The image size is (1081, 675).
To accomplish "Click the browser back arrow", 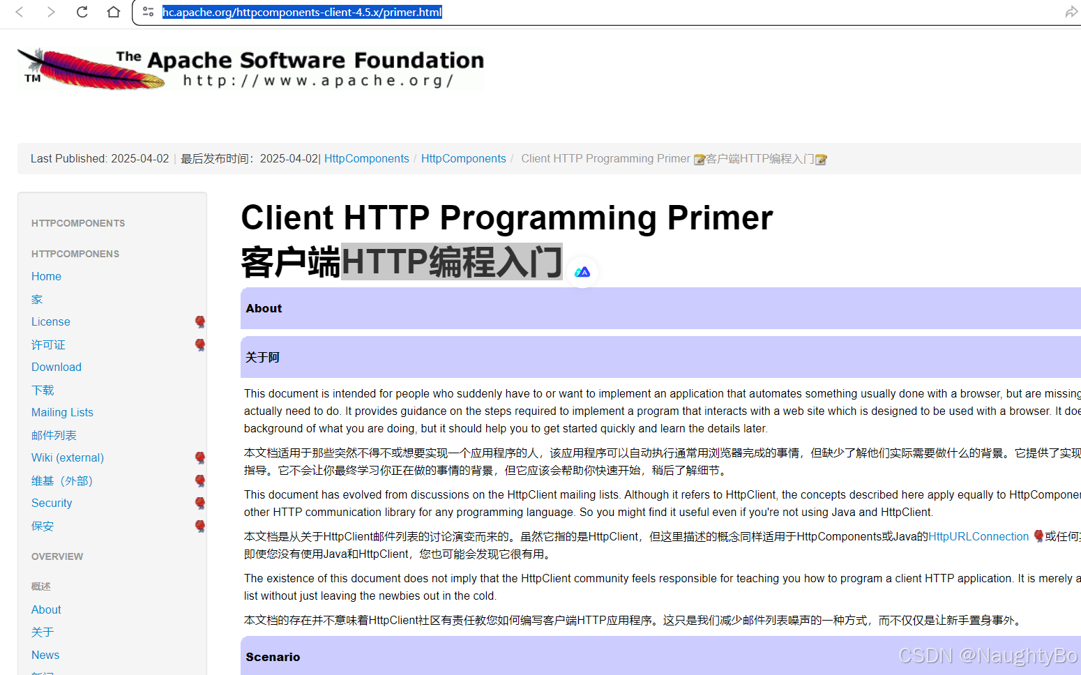I will (20, 12).
